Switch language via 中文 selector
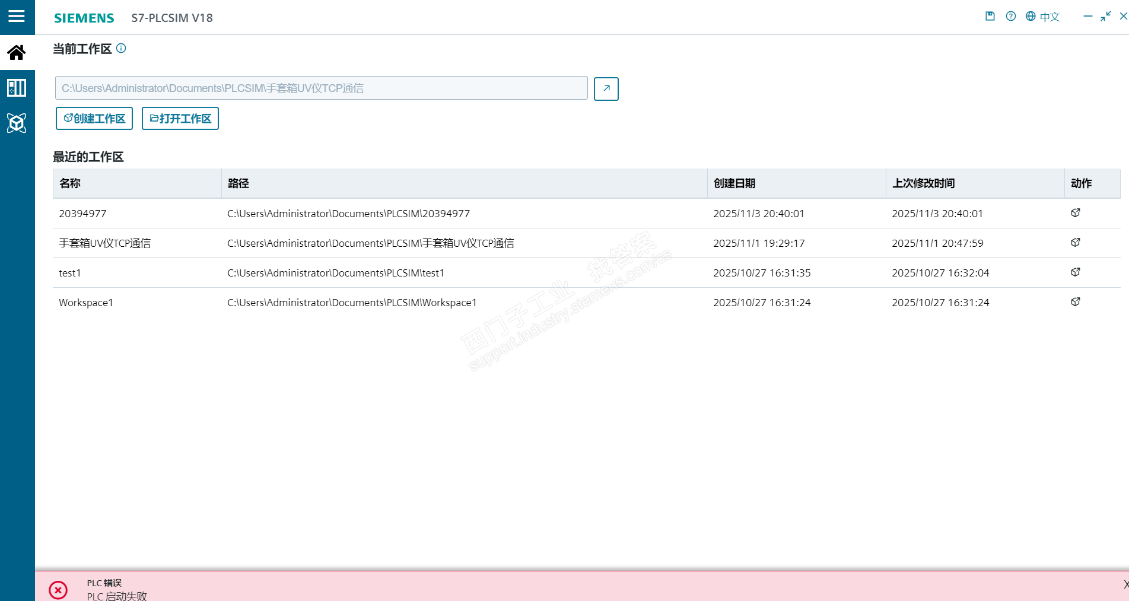 1043,17
